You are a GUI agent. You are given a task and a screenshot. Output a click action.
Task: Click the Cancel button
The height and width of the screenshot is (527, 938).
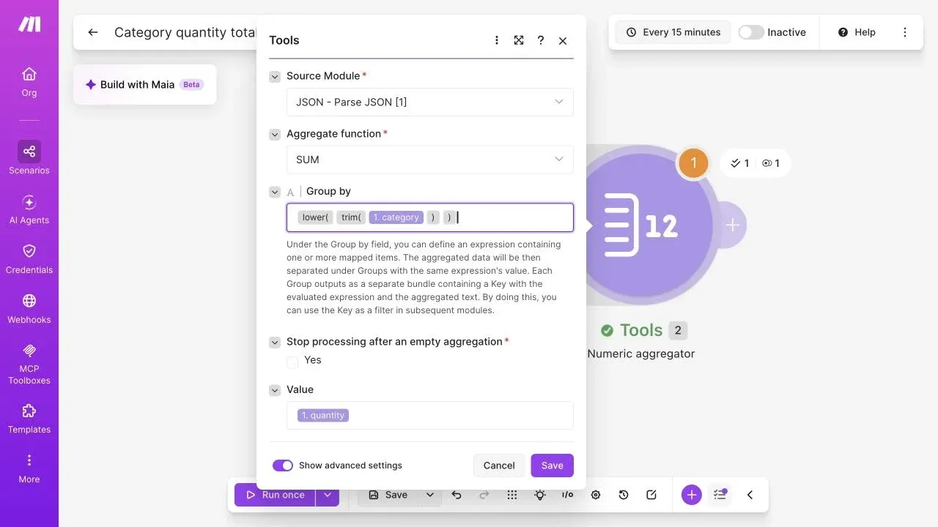coord(499,466)
